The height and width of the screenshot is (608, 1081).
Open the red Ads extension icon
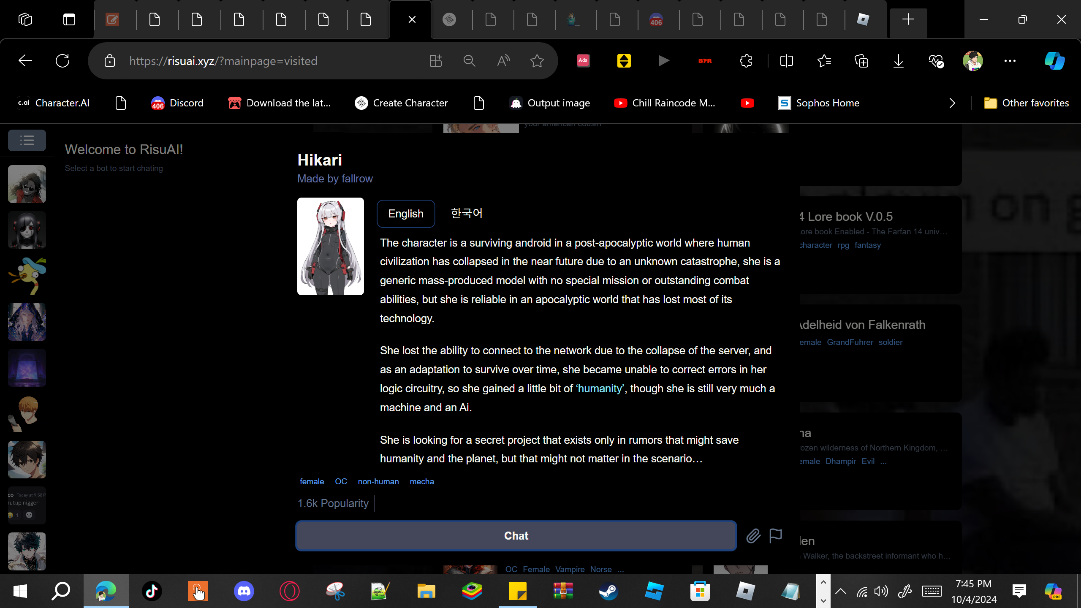coord(583,61)
